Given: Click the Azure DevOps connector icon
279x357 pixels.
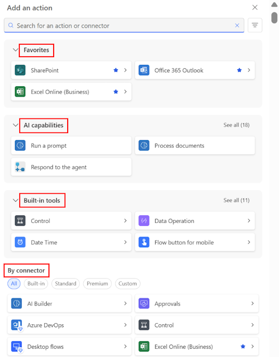Looking at the screenshot, I should tap(17, 325).
